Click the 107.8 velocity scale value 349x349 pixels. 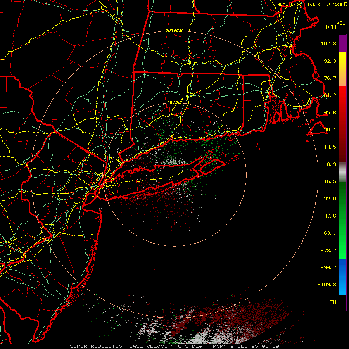click(328, 43)
